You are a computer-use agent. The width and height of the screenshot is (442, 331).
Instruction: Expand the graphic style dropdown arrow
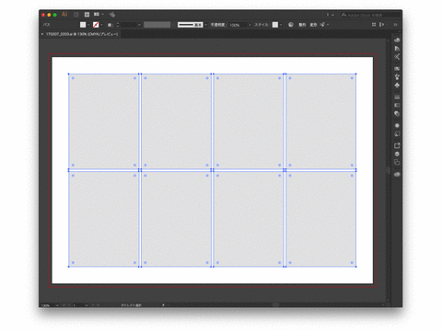[281, 25]
